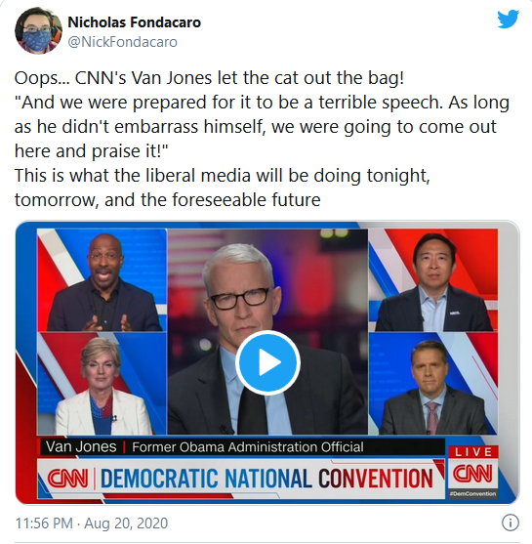The width and height of the screenshot is (532, 544).
Task: Open the tweet info circle icon
Action: click(x=511, y=523)
